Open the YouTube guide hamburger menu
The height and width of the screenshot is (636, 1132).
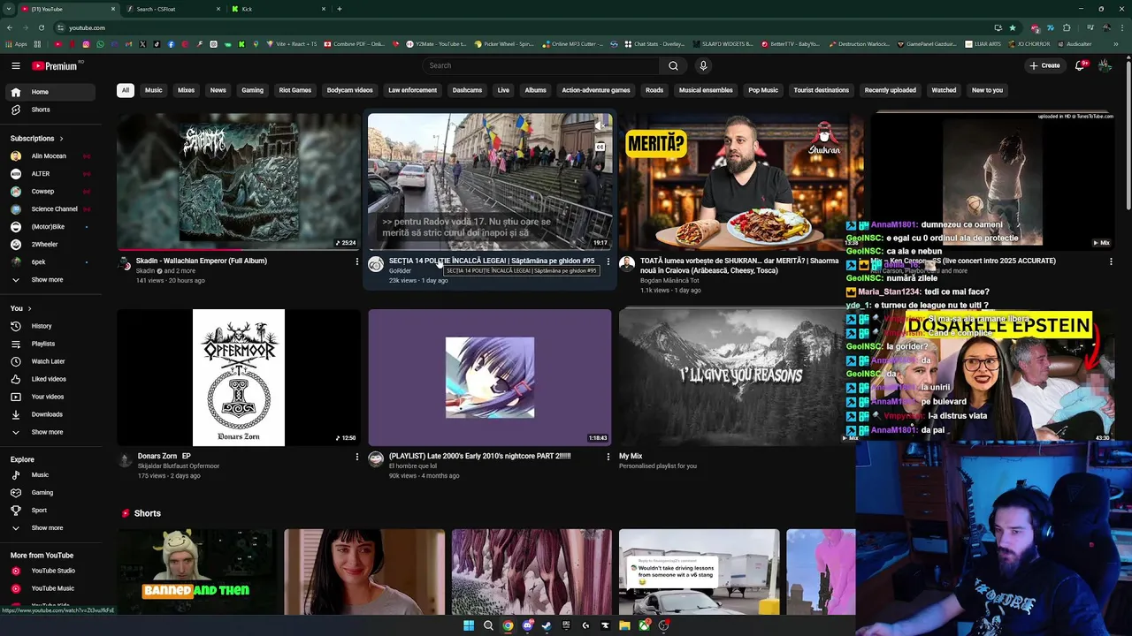(15, 65)
